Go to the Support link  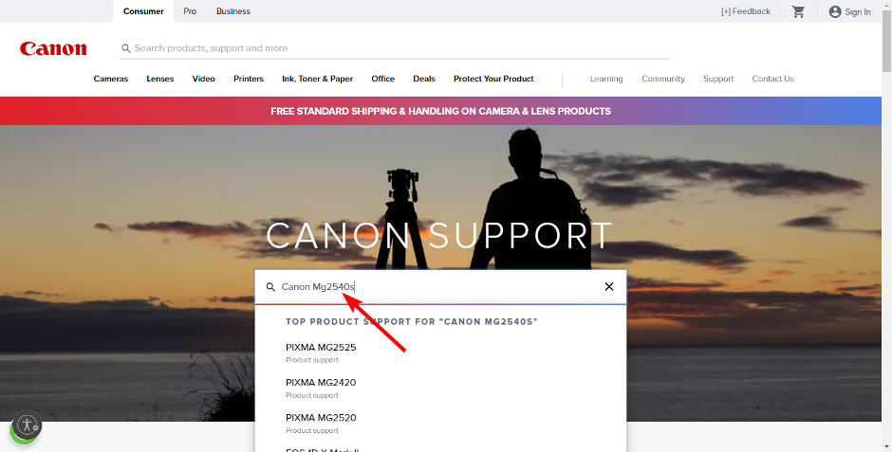click(718, 79)
